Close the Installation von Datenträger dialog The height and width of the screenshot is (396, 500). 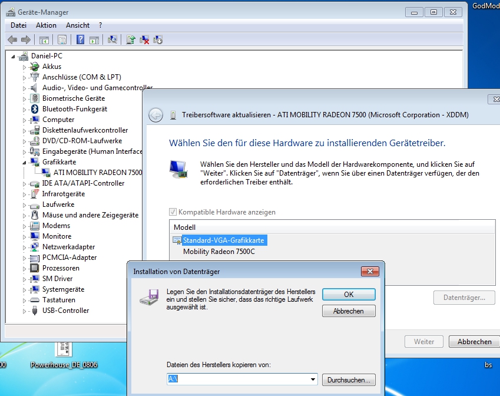click(x=370, y=271)
